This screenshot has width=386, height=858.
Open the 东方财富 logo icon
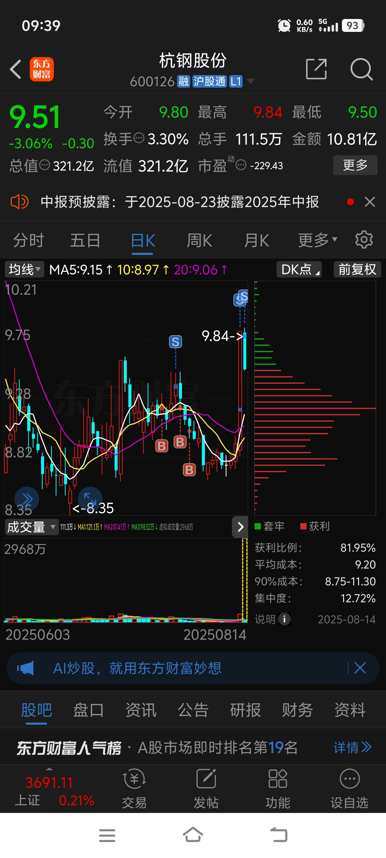[x=42, y=69]
